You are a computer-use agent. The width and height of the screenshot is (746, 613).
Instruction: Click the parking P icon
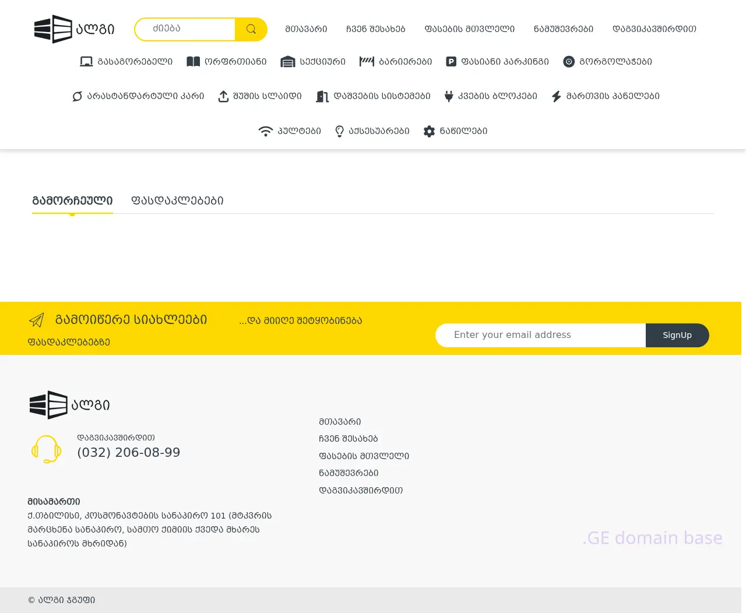(451, 62)
